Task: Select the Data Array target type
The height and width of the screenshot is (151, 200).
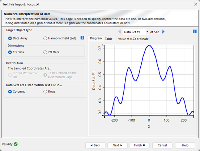Action: click(x=18, y=38)
